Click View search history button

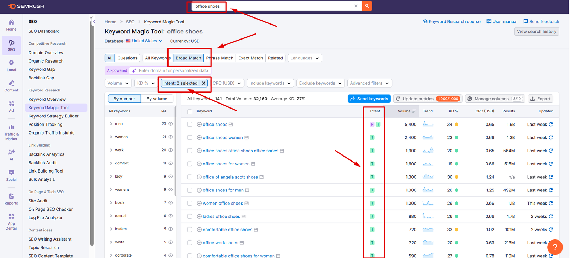point(537,31)
